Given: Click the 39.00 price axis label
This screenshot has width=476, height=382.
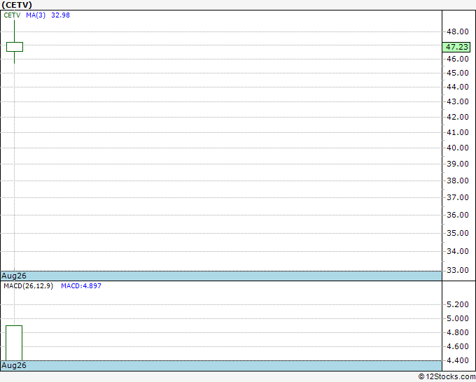Looking at the screenshot, I should tap(458, 164).
